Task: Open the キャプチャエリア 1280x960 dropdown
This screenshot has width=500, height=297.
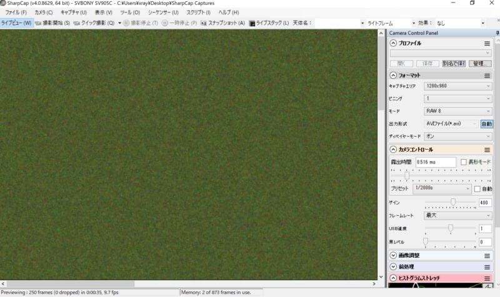Action: (x=457, y=86)
